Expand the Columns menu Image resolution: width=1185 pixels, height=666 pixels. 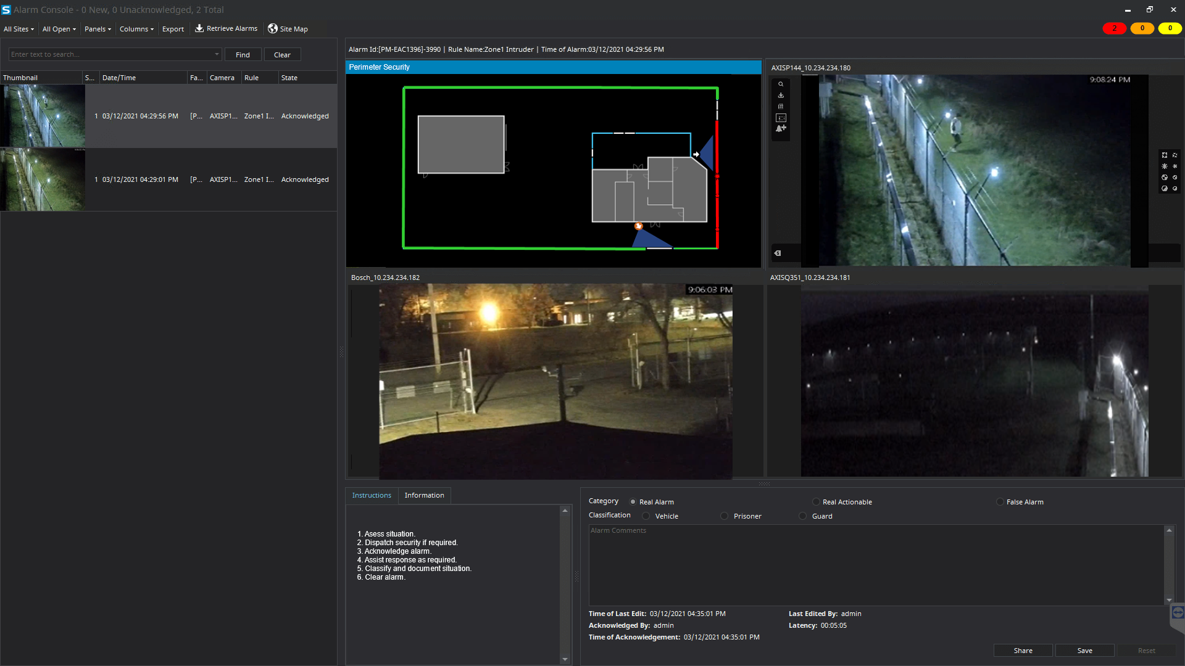click(x=136, y=28)
